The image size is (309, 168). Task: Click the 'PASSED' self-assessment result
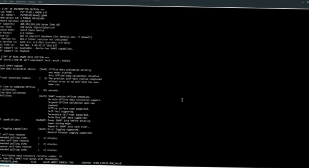[x=66, y=61]
